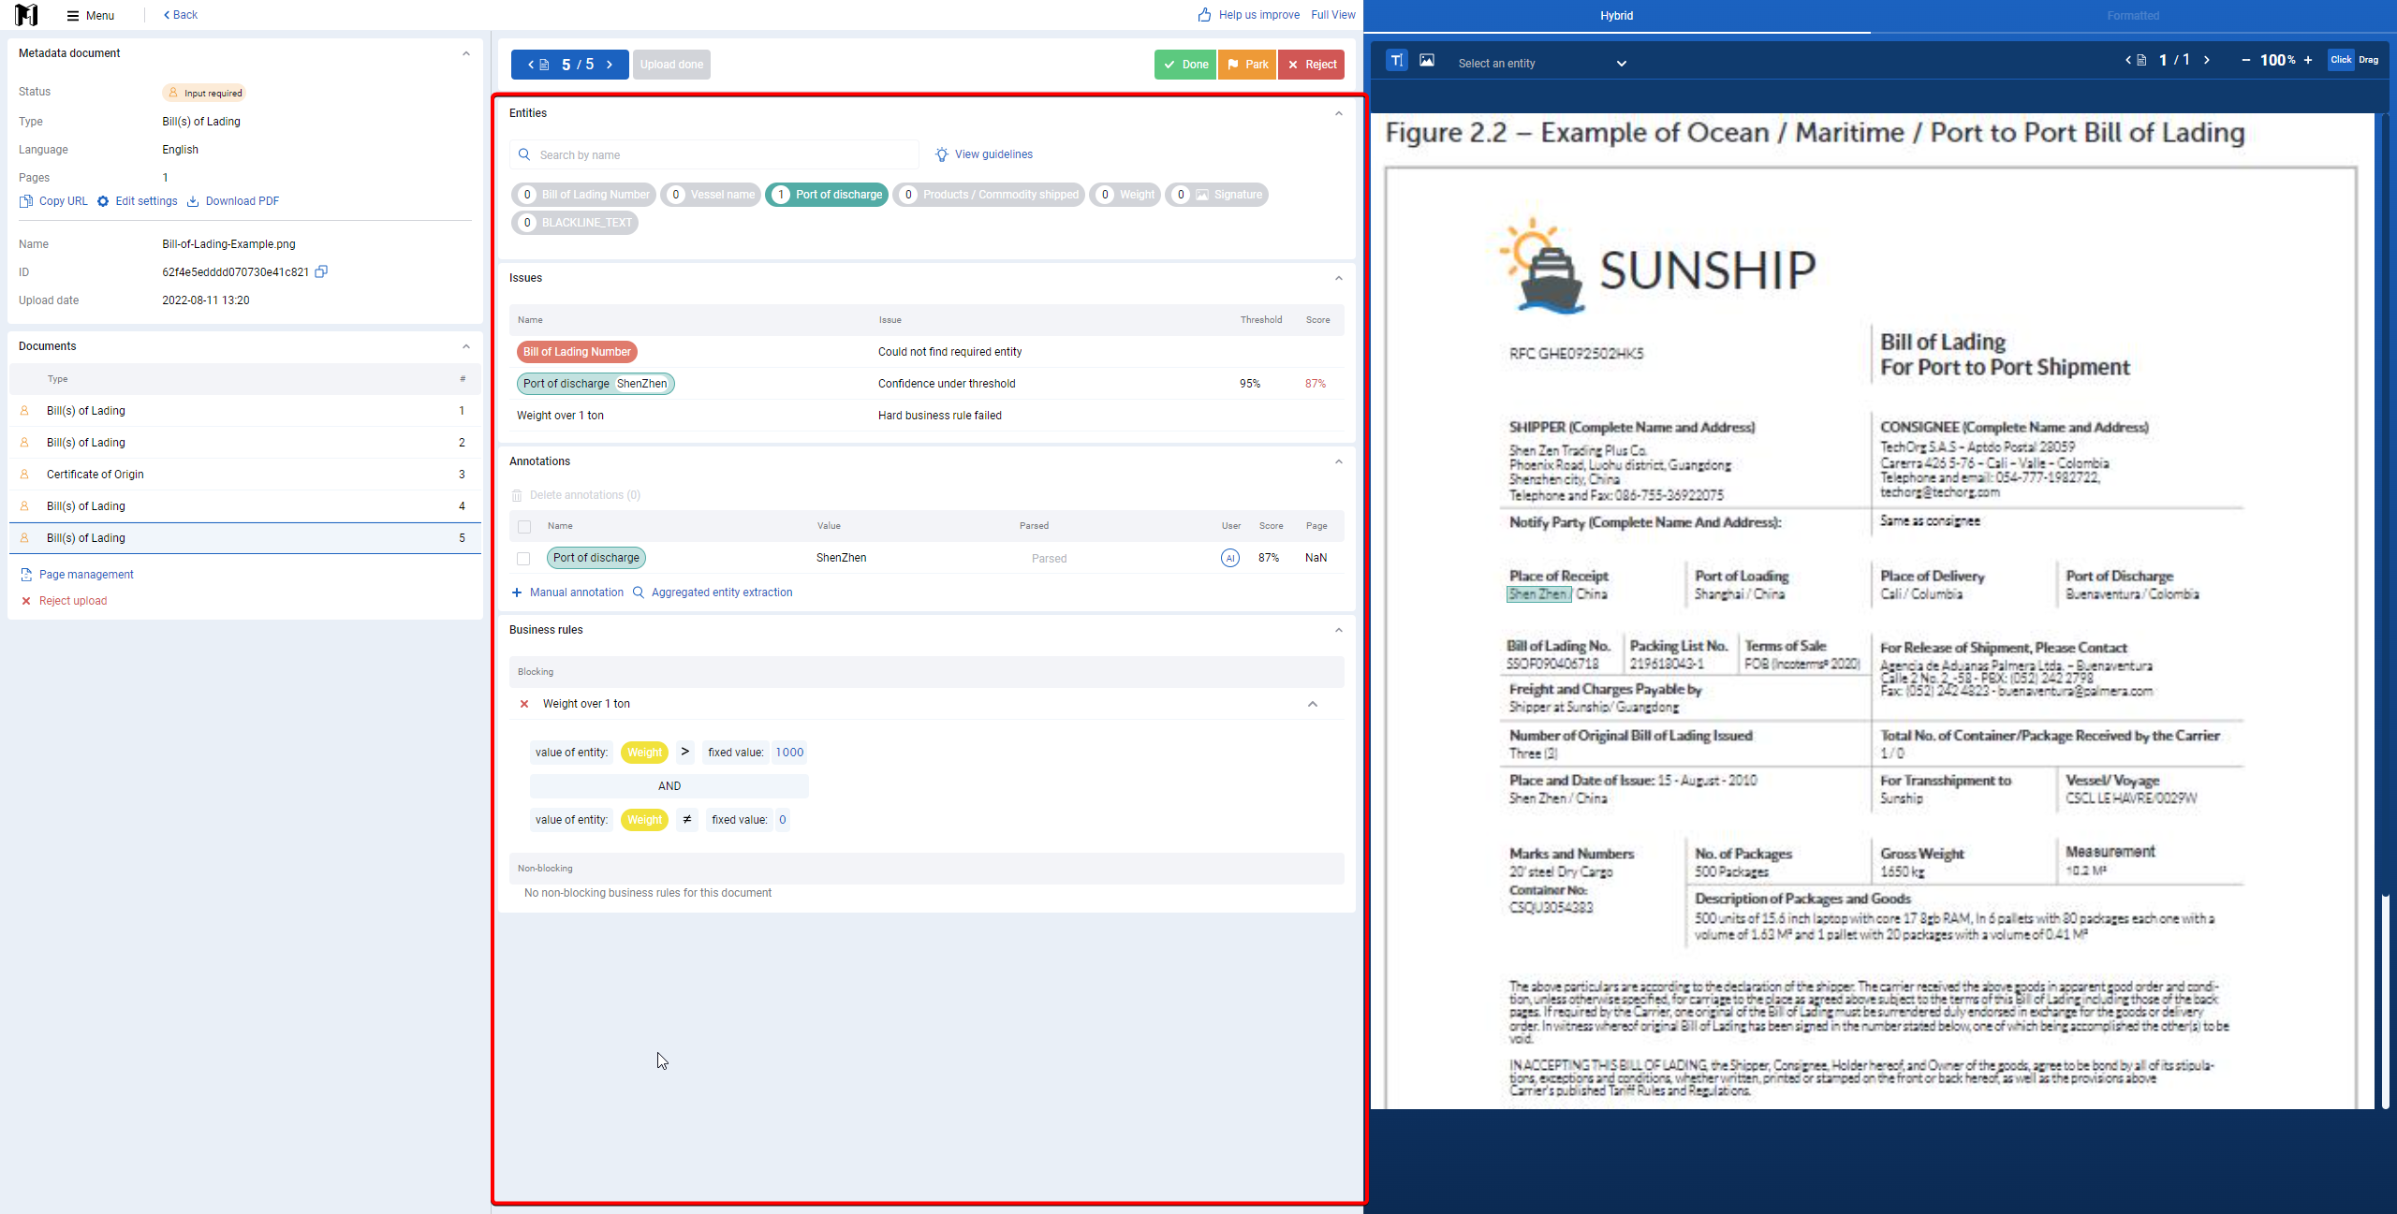
Task: Click Download PDF
Action: pyautogui.click(x=233, y=201)
